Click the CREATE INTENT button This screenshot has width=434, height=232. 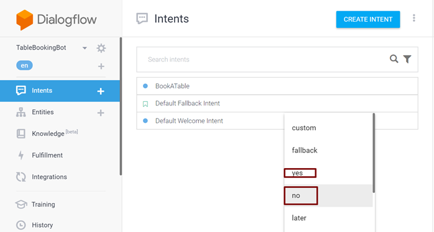(368, 19)
